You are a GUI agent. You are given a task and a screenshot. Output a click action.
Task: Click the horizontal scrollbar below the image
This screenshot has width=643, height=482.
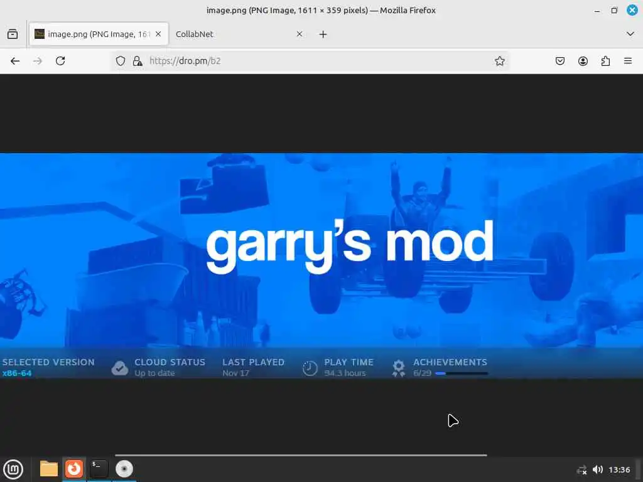(x=301, y=455)
